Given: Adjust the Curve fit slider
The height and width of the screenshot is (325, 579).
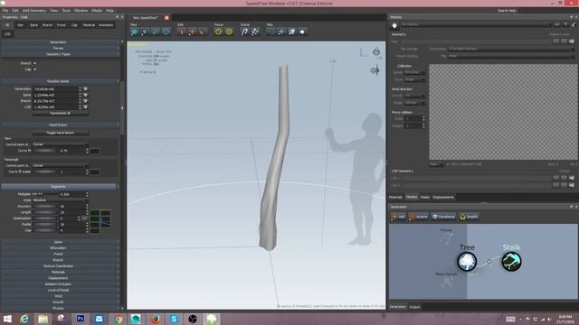Looking at the screenshot, I should 45,151.
